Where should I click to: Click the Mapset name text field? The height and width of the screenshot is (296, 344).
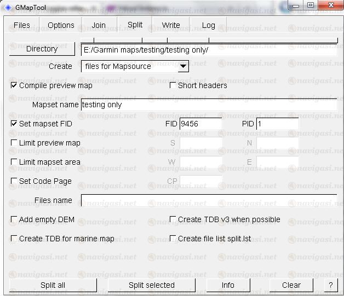[208, 105]
